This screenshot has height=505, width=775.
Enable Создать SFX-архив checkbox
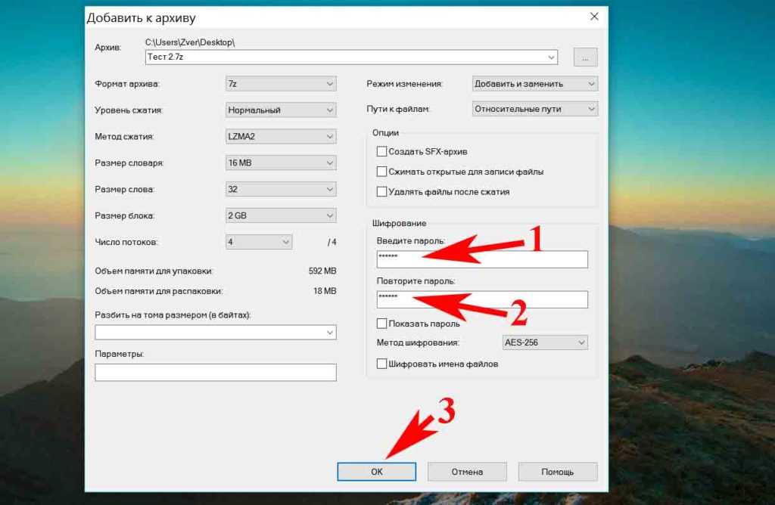pyautogui.click(x=381, y=151)
